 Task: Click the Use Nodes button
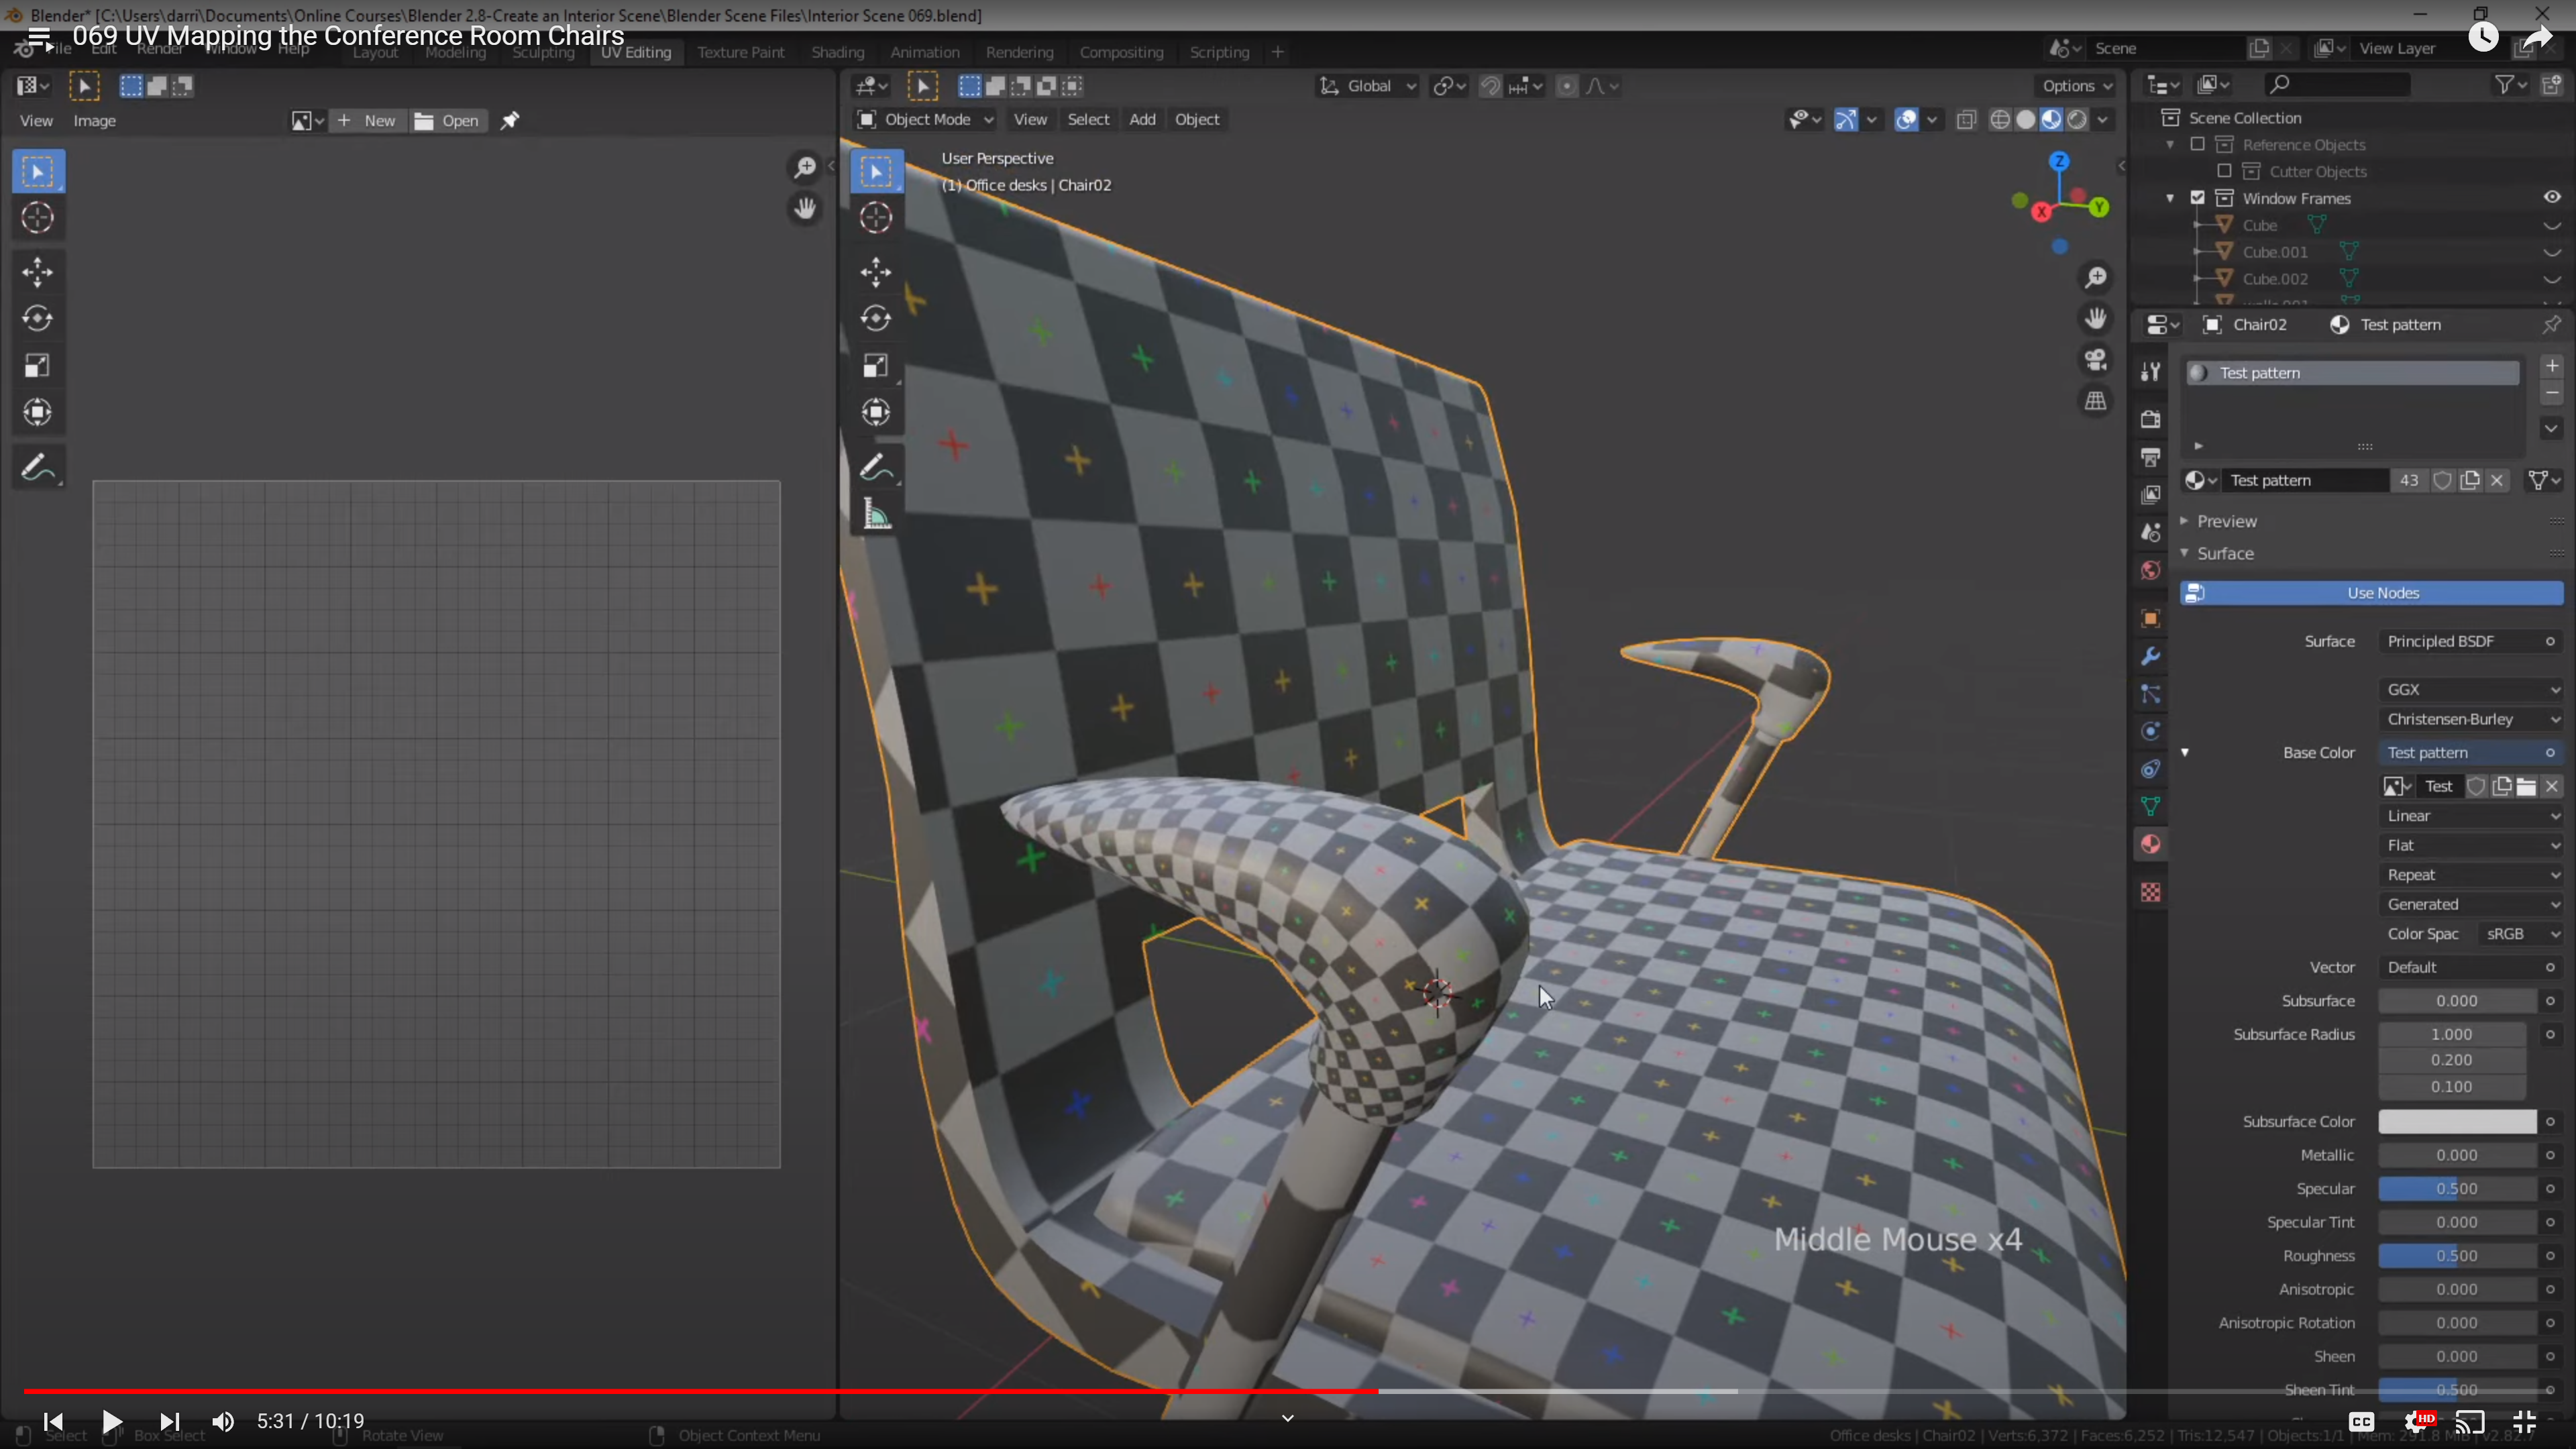tap(2371, 593)
